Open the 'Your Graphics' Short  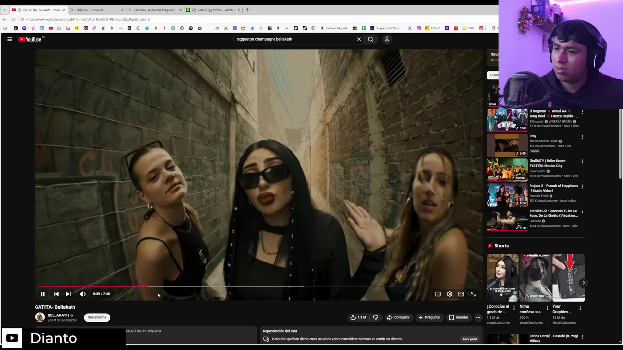pyautogui.click(x=568, y=278)
